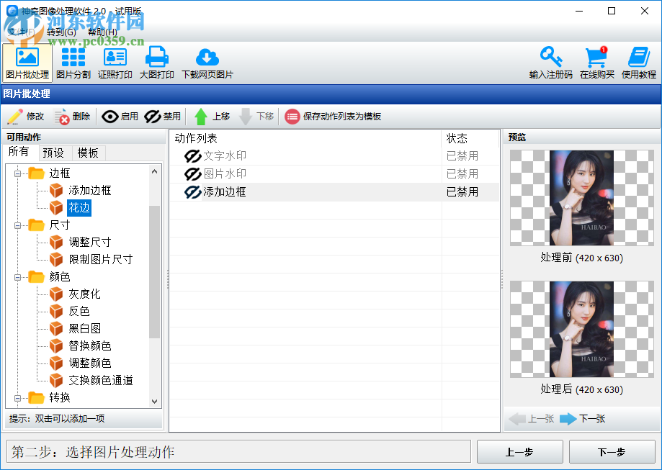Click cube icon beside 黑白图
This screenshot has height=470, width=662.
point(56,329)
